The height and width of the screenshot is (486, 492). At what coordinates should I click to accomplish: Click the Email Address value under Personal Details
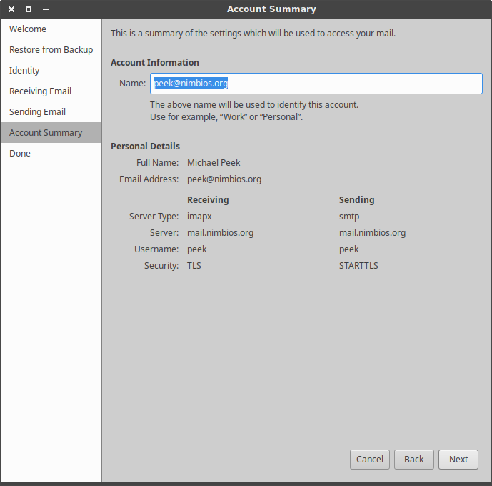pos(224,179)
